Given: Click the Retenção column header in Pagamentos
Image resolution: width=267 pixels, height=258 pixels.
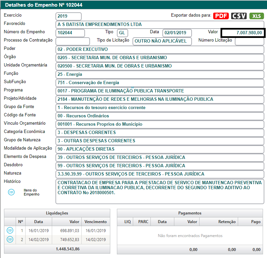Looking at the screenshot, I should 227,222.
